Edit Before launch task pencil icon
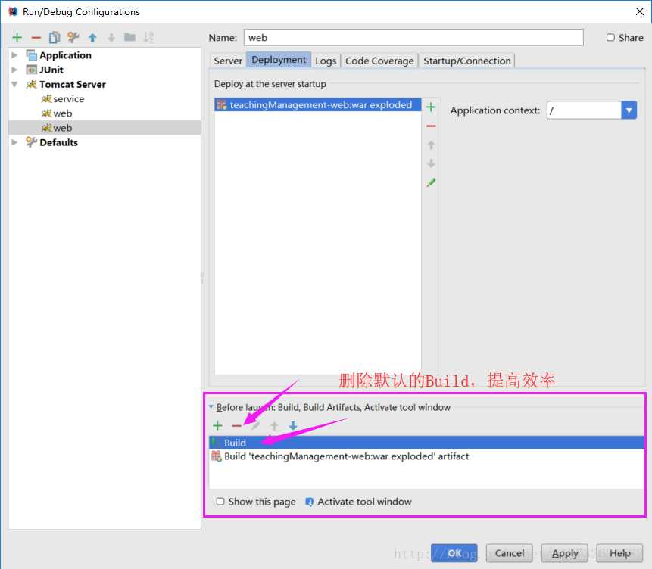Viewport: 652px width, 569px height. click(x=255, y=425)
